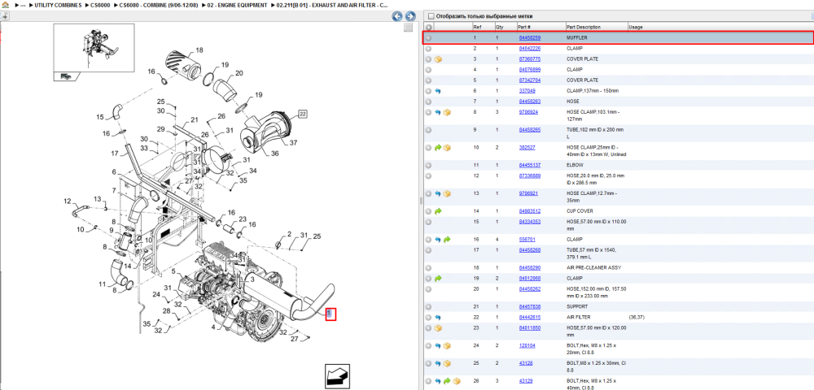Image resolution: width=814 pixels, height=390 pixels.
Task: Click the round selector in Ref 7 HOSE row
Action: click(x=428, y=102)
